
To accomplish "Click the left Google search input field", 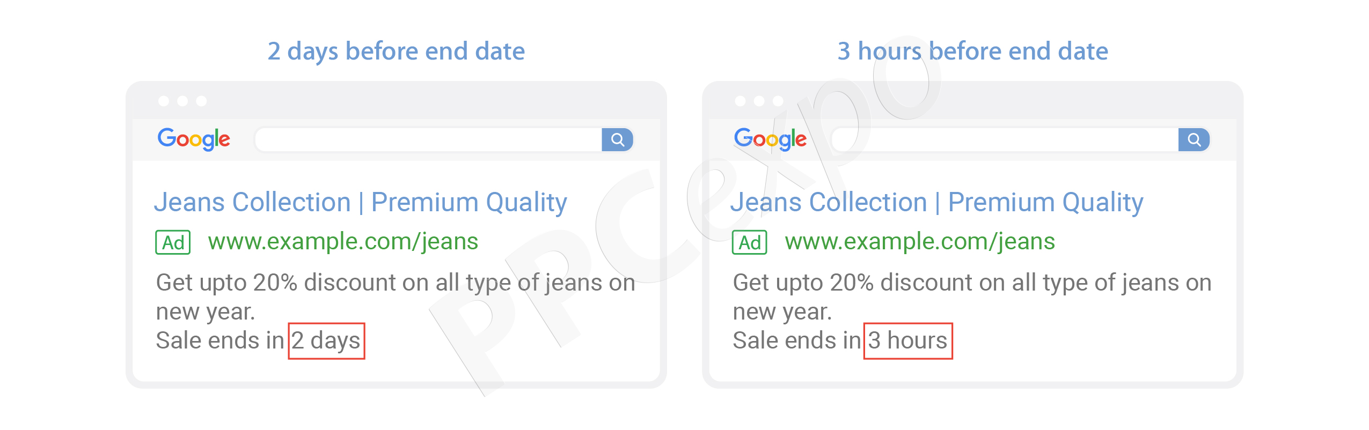I will point(428,140).
